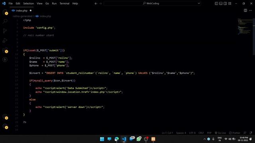Select the index.php editor tab
The width and height of the screenshot is (255, 143).
coord(22,11)
